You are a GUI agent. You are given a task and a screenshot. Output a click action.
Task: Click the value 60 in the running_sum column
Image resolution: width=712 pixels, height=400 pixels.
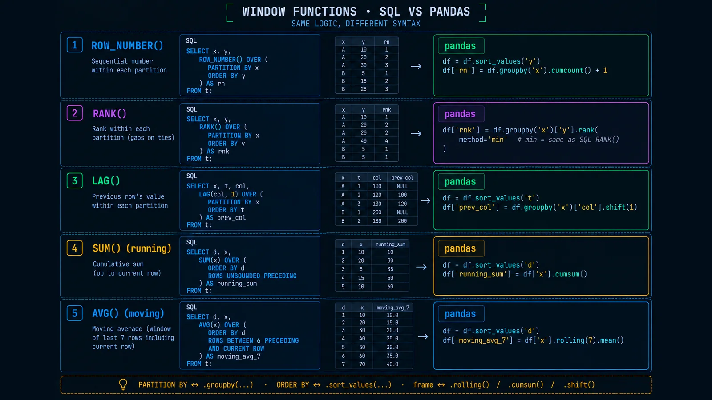(x=390, y=287)
